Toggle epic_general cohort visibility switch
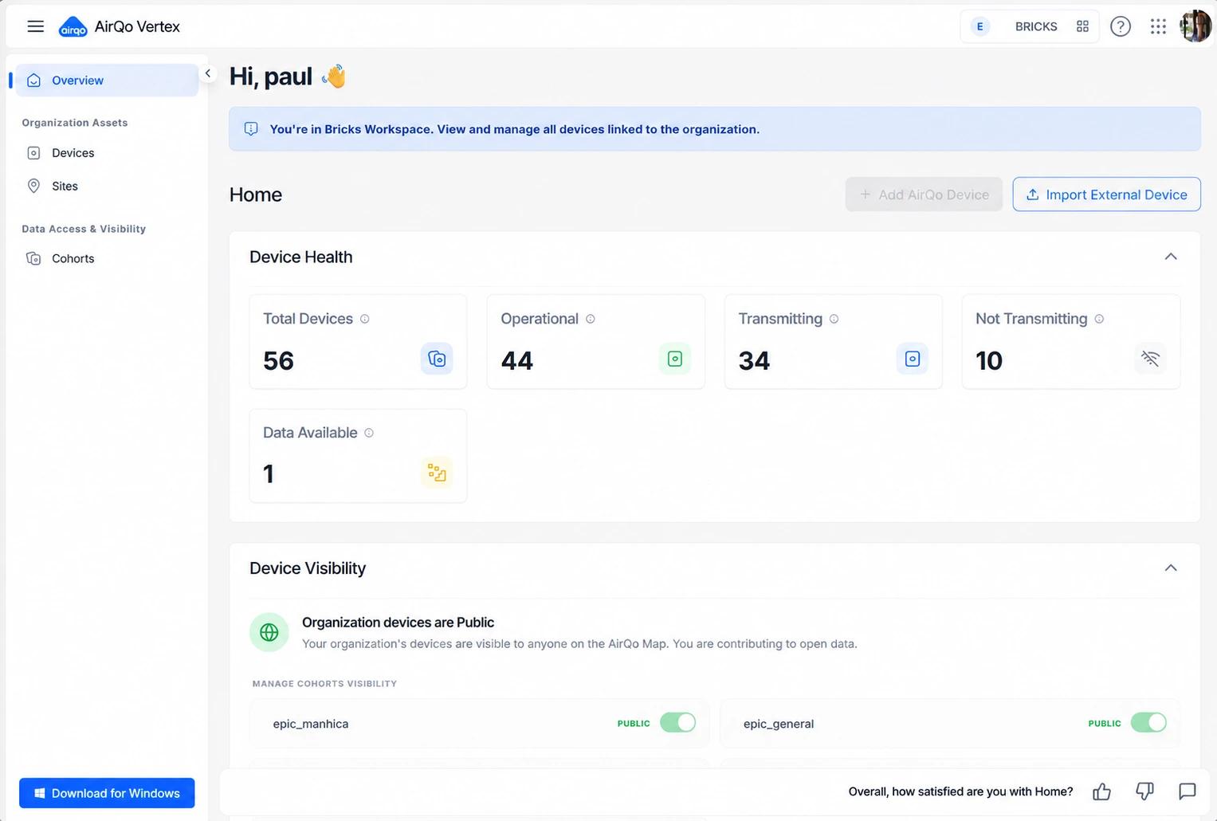 pos(1148,723)
